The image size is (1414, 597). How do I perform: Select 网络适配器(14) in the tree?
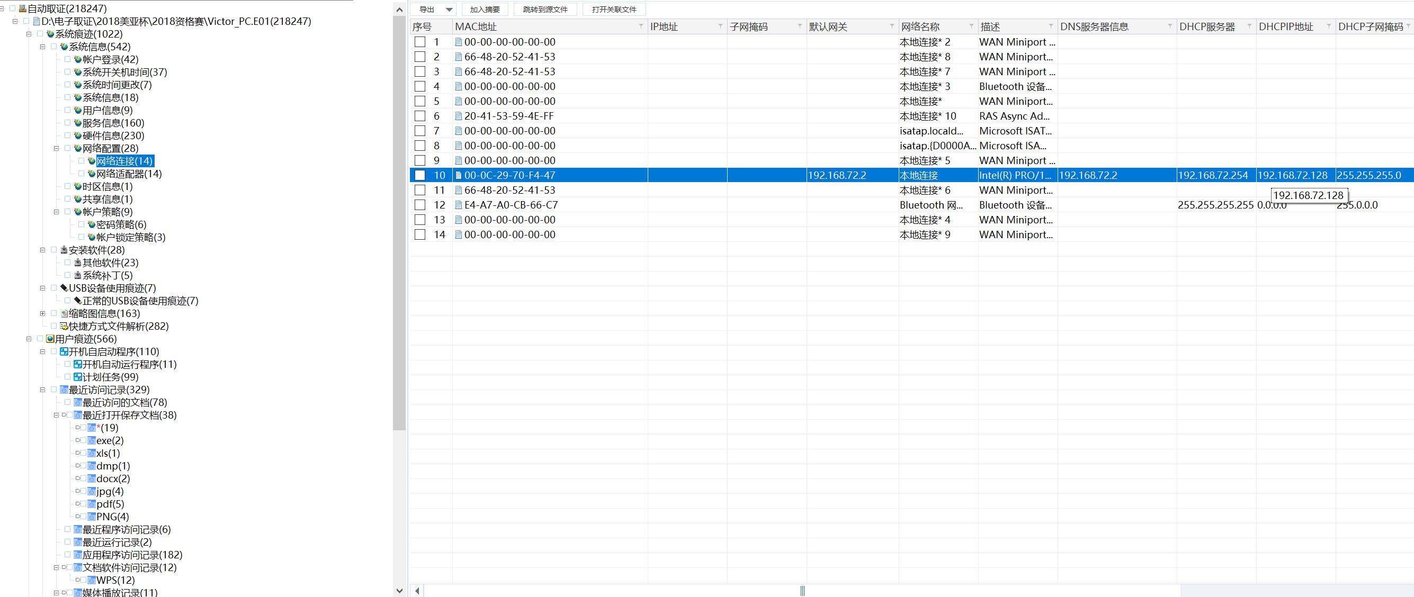coord(129,174)
